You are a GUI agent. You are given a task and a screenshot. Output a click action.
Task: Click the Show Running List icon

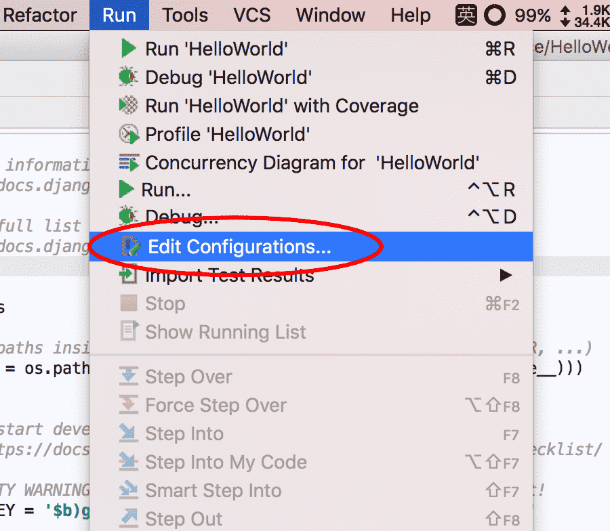(x=129, y=331)
